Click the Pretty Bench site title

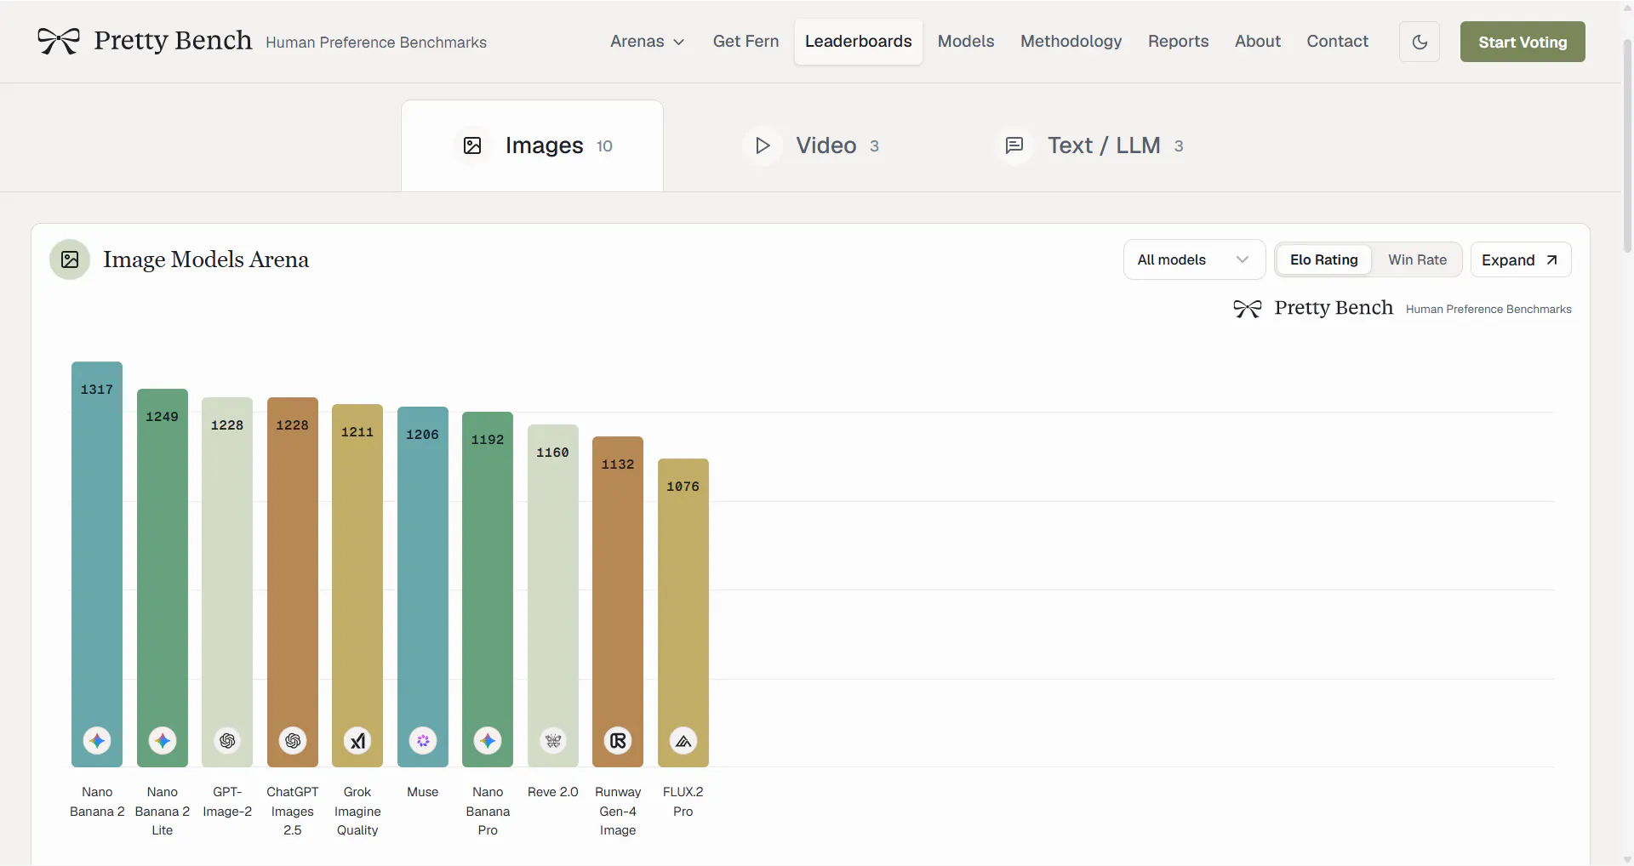point(173,41)
